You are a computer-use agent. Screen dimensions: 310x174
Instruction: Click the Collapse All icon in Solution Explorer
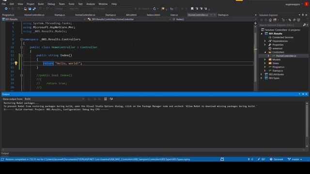click(294, 20)
